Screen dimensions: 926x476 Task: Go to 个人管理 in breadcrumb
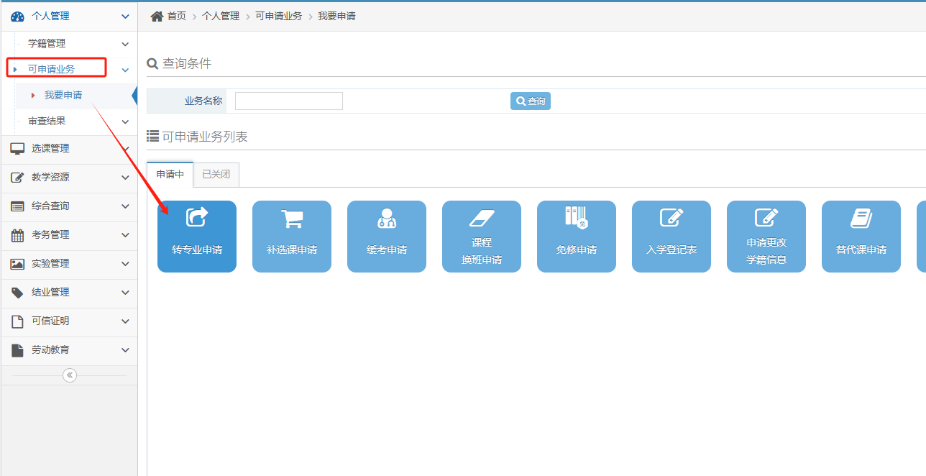tap(220, 16)
